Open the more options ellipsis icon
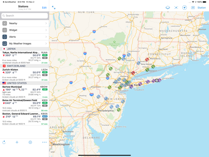This screenshot has width=209, height=157. click(x=45, y=142)
